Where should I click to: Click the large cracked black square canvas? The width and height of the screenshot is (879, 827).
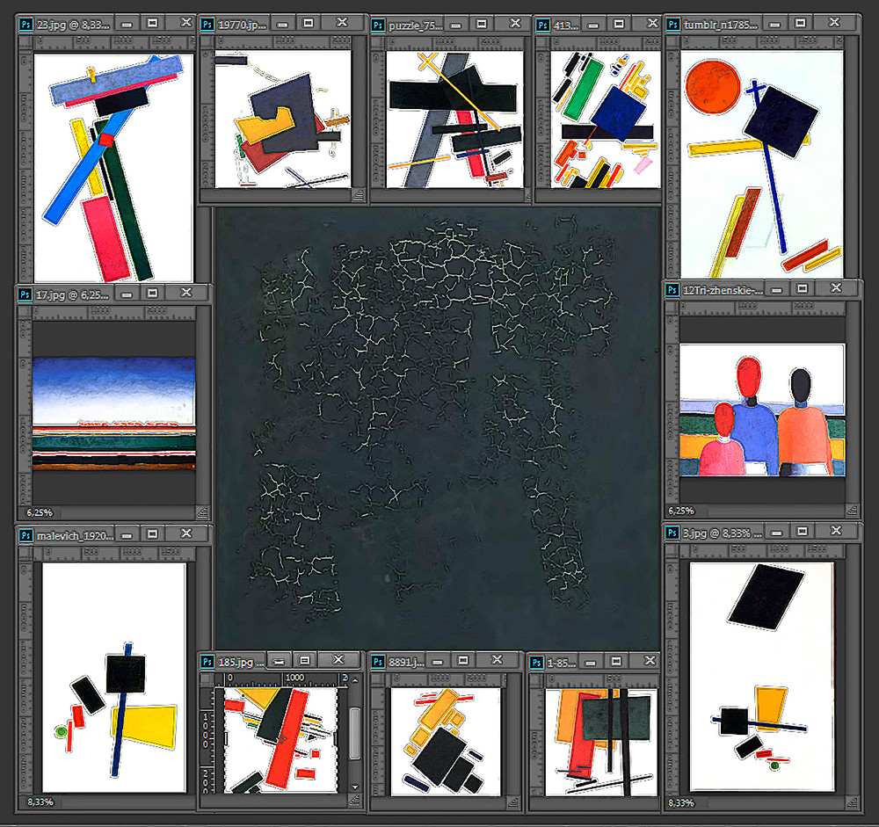(438, 430)
